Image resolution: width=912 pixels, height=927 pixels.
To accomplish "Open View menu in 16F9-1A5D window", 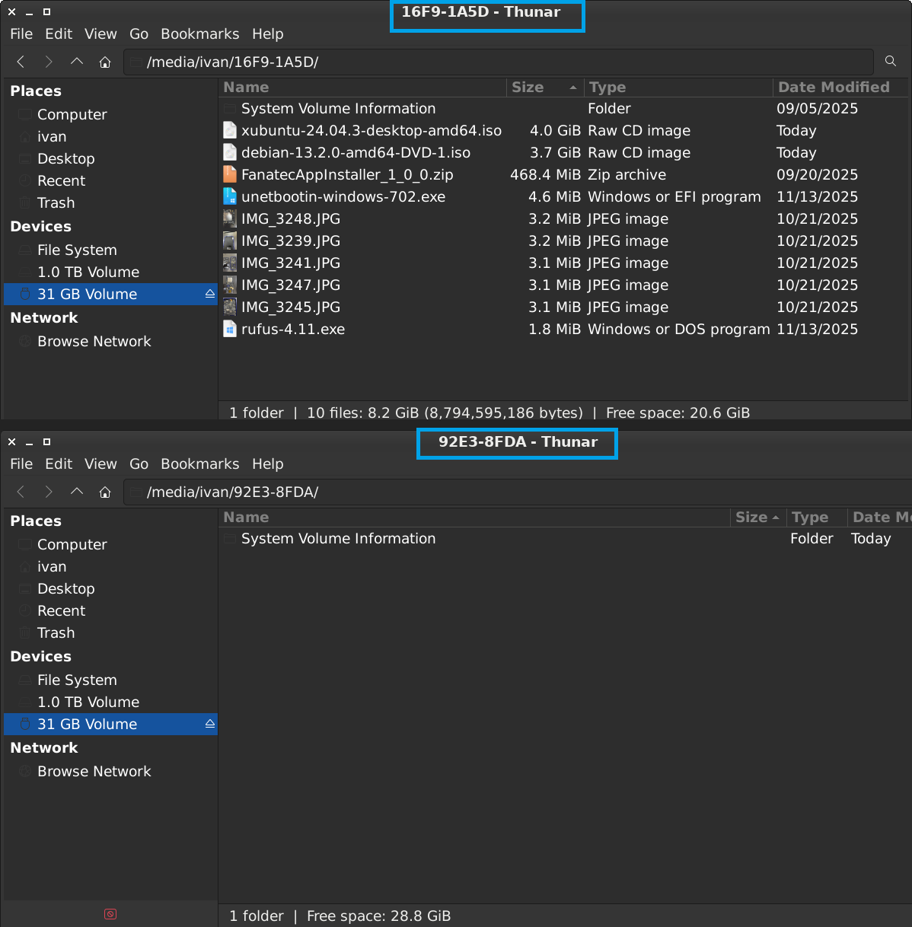I will (100, 33).
